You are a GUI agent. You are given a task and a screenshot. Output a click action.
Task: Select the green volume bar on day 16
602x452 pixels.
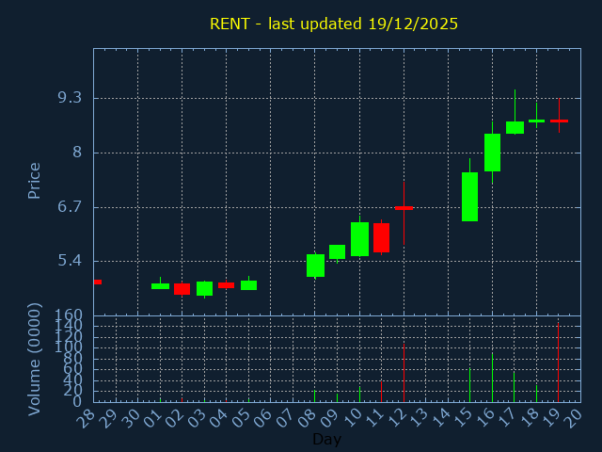click(x=492, y=378)
